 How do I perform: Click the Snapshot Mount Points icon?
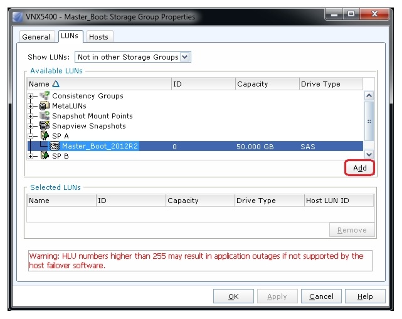point(45,116)
